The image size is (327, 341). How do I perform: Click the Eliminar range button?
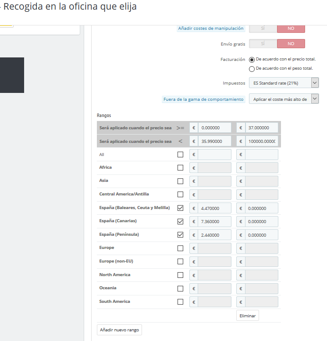coord(247,316)
